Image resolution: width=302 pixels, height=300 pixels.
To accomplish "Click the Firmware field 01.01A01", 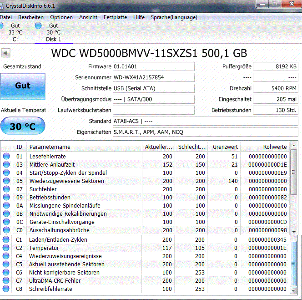I will (154, 66).
